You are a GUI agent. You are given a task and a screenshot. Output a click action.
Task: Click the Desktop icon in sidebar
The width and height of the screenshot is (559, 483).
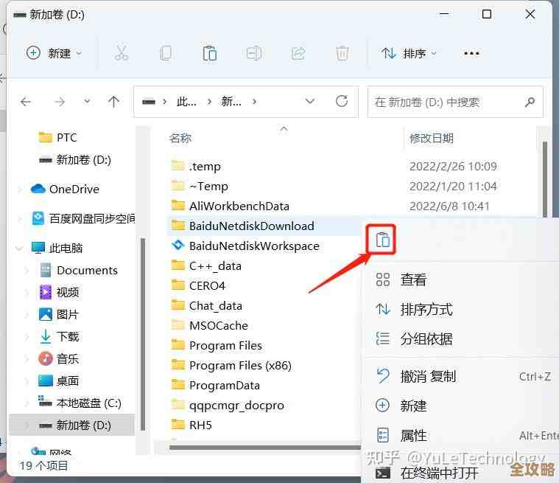tap(45, 381)
